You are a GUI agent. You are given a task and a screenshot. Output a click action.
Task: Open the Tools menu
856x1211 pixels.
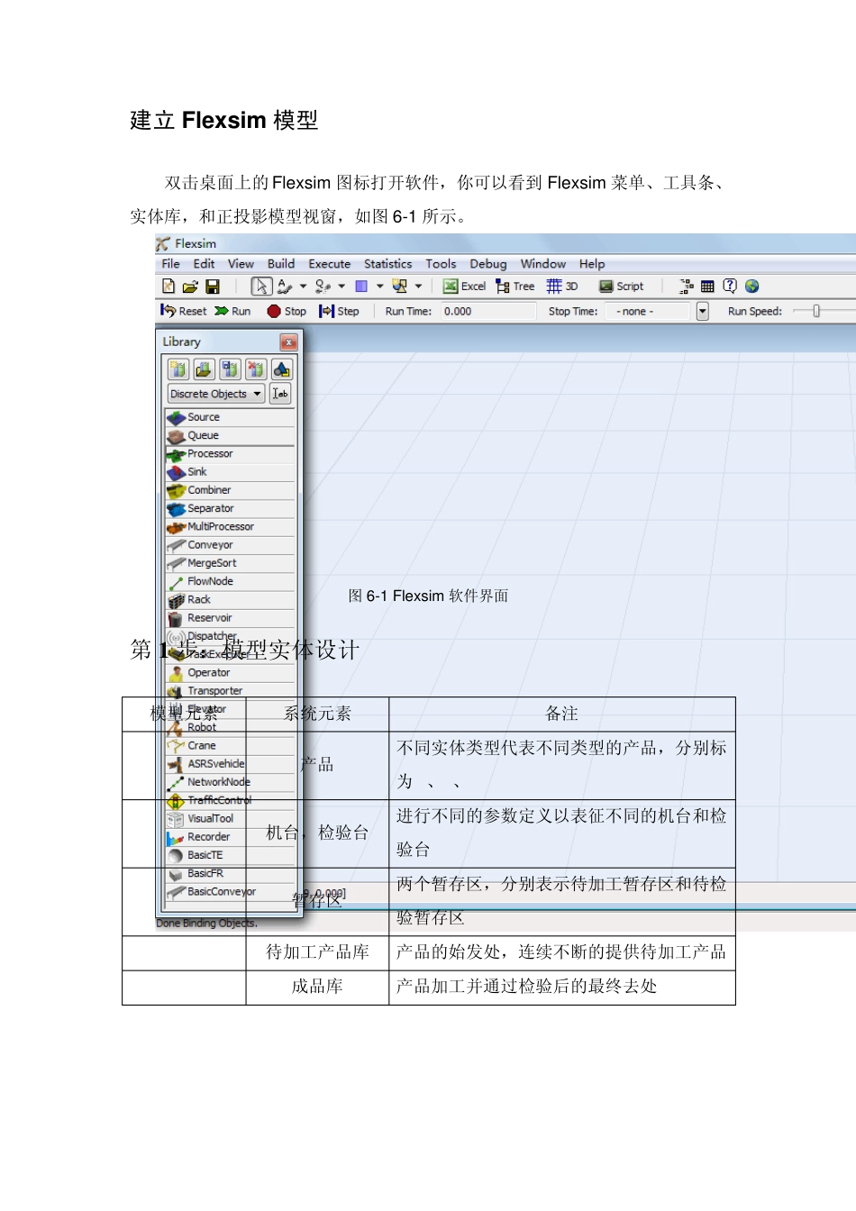tap(441, 264)
